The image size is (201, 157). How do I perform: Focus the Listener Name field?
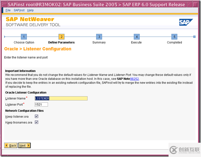point(61,98)
